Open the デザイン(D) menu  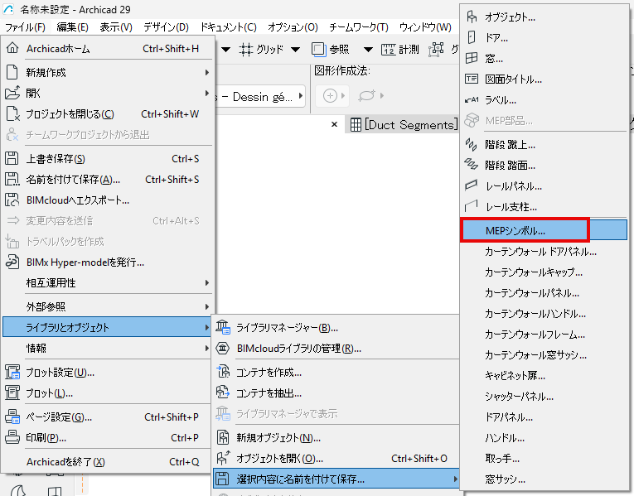[x=167, y=27]
